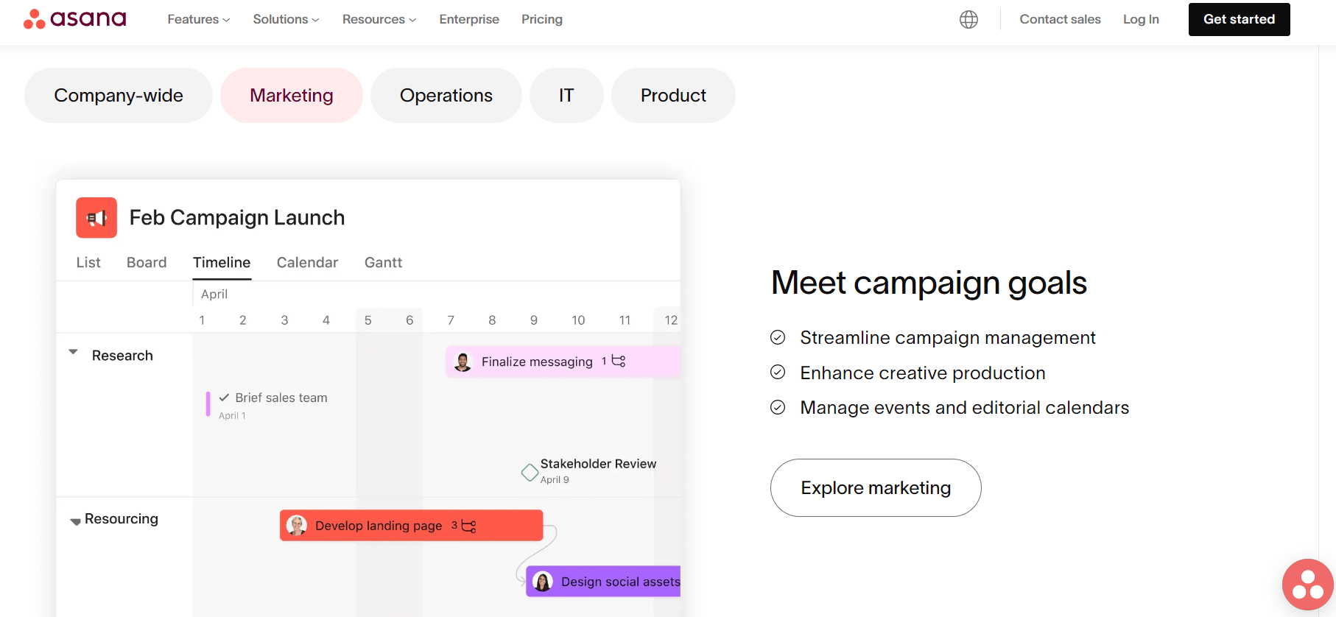Click the Develop landing page subtask icon
Viewport: 1336px width, 617px height.
(468, 526)
